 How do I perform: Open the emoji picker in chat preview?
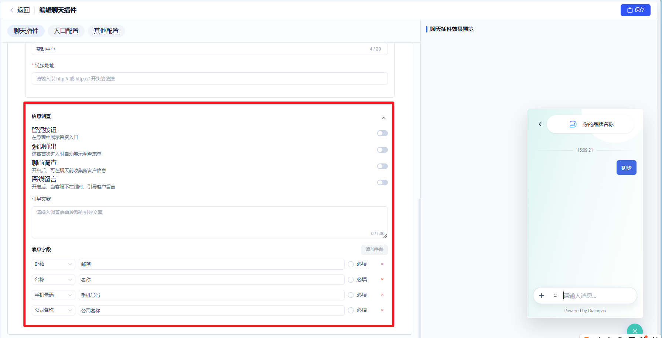click(555, 296)
